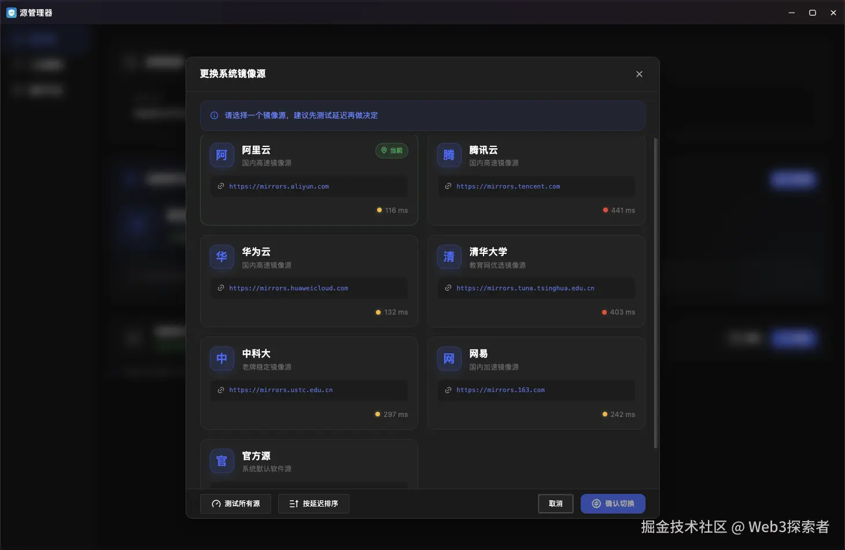Click the Tencent Cloud mirror logo icon
The image size is (845, 550).
pyautogui.click(x=448, y=155)
